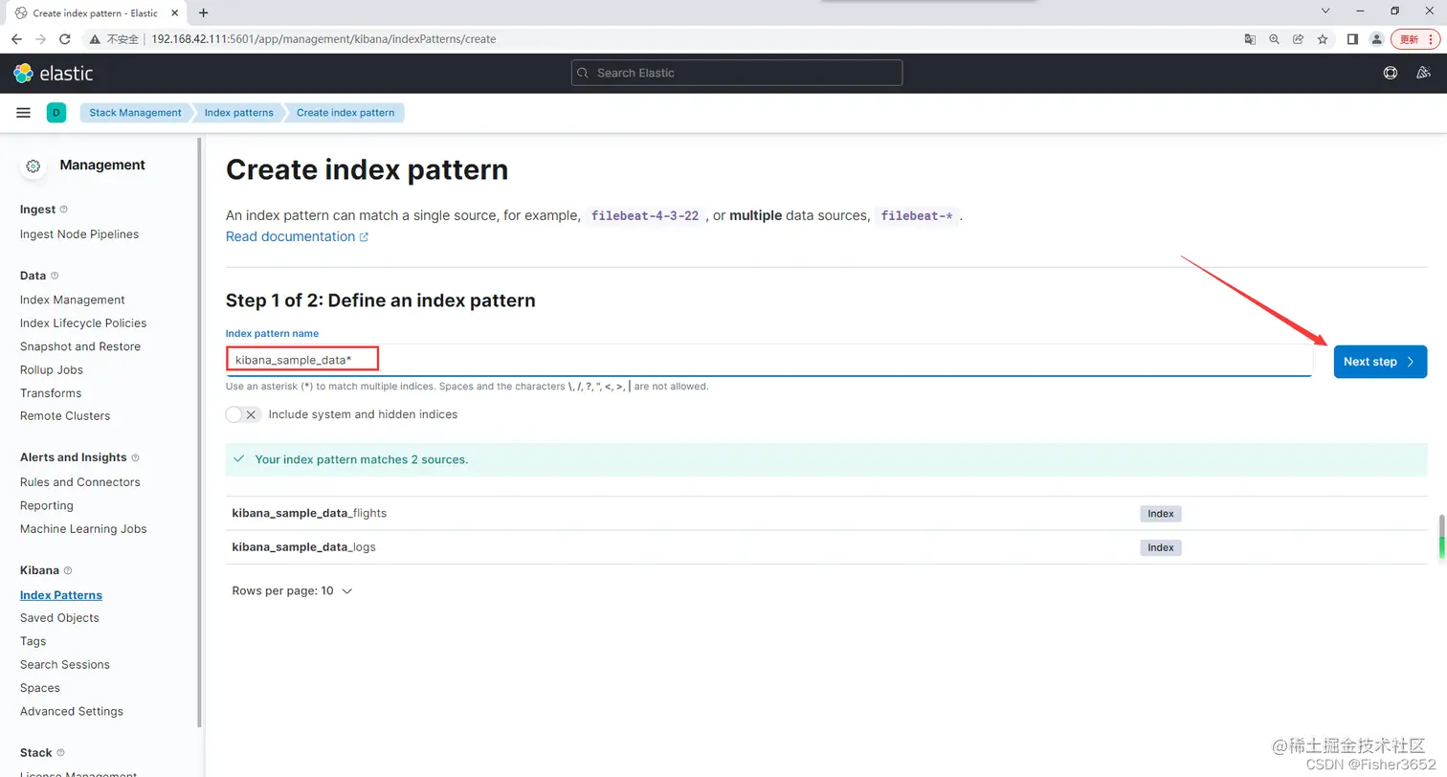Click the translate page icon
The height and width of the screenshot is (777, 1447).
tap(1250, 39)
